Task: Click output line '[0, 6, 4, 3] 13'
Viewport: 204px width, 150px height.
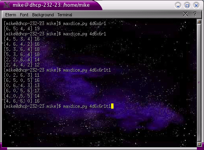Action: tap(22, 86)
